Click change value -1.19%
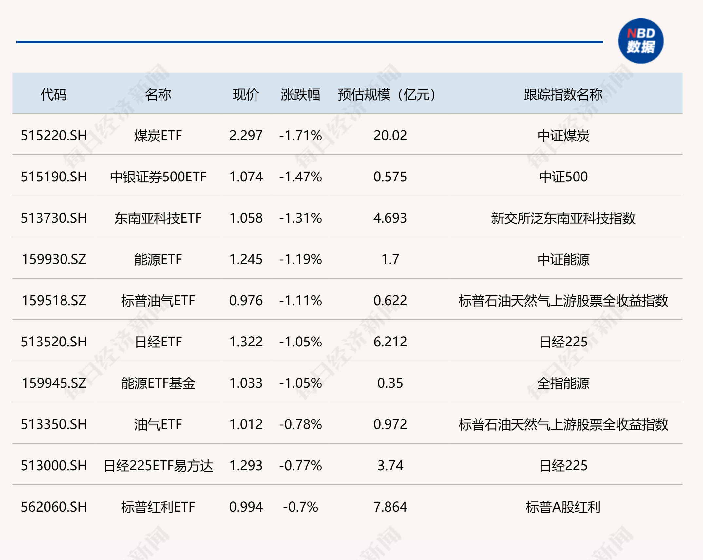The image size is (703, 560). 300,259
